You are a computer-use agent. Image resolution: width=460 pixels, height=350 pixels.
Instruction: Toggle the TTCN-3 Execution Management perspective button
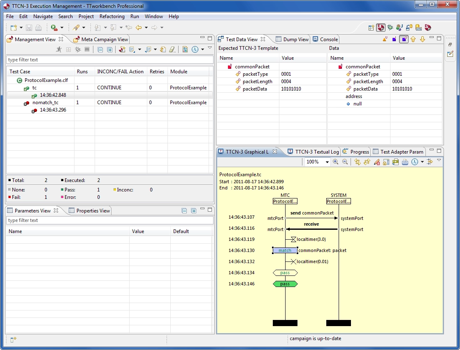pos(381,28)
